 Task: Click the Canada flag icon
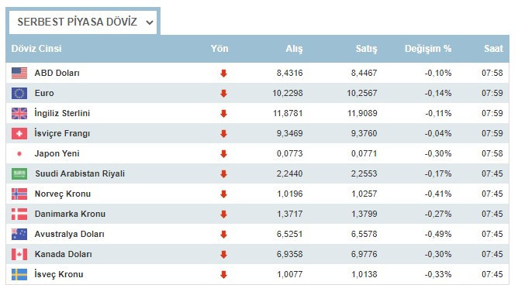point(19,254)
